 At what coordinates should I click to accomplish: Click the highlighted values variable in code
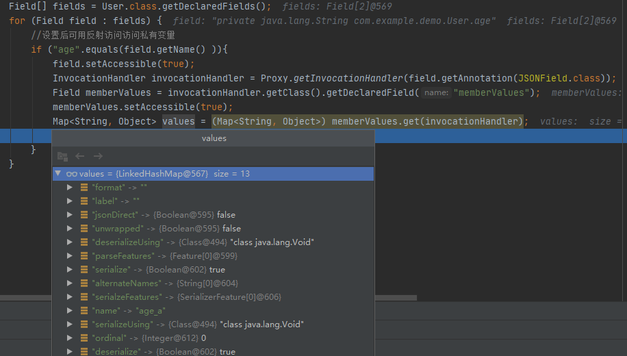(x=179, y=121)
